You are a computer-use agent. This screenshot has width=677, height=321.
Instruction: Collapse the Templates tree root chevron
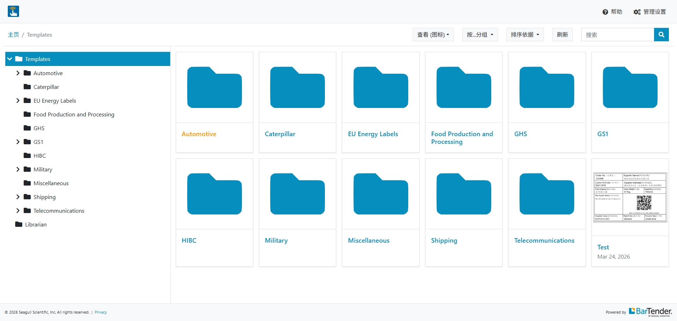point(10,59)
